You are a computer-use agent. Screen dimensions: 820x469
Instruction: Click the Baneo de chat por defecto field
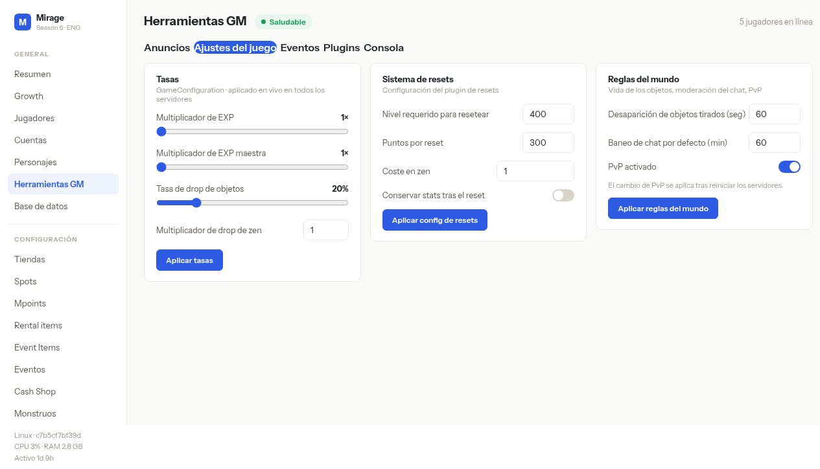pos(775,143)
